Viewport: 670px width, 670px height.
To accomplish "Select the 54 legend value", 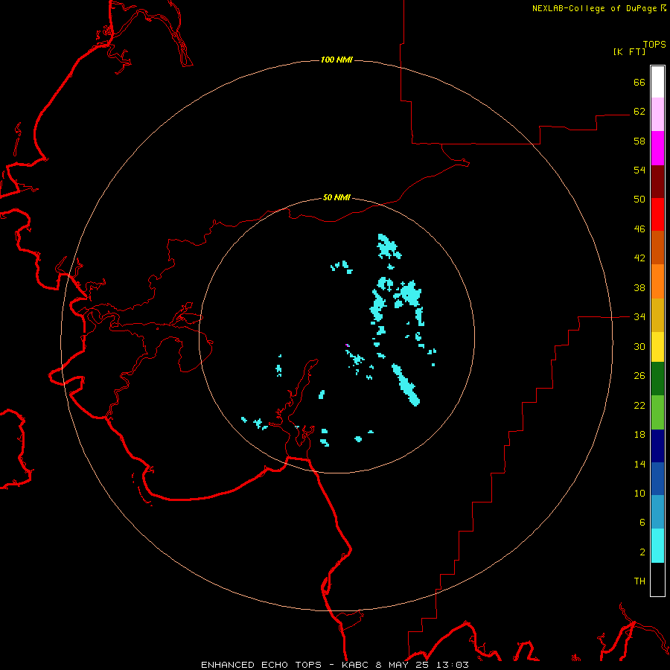I will 639,170.
